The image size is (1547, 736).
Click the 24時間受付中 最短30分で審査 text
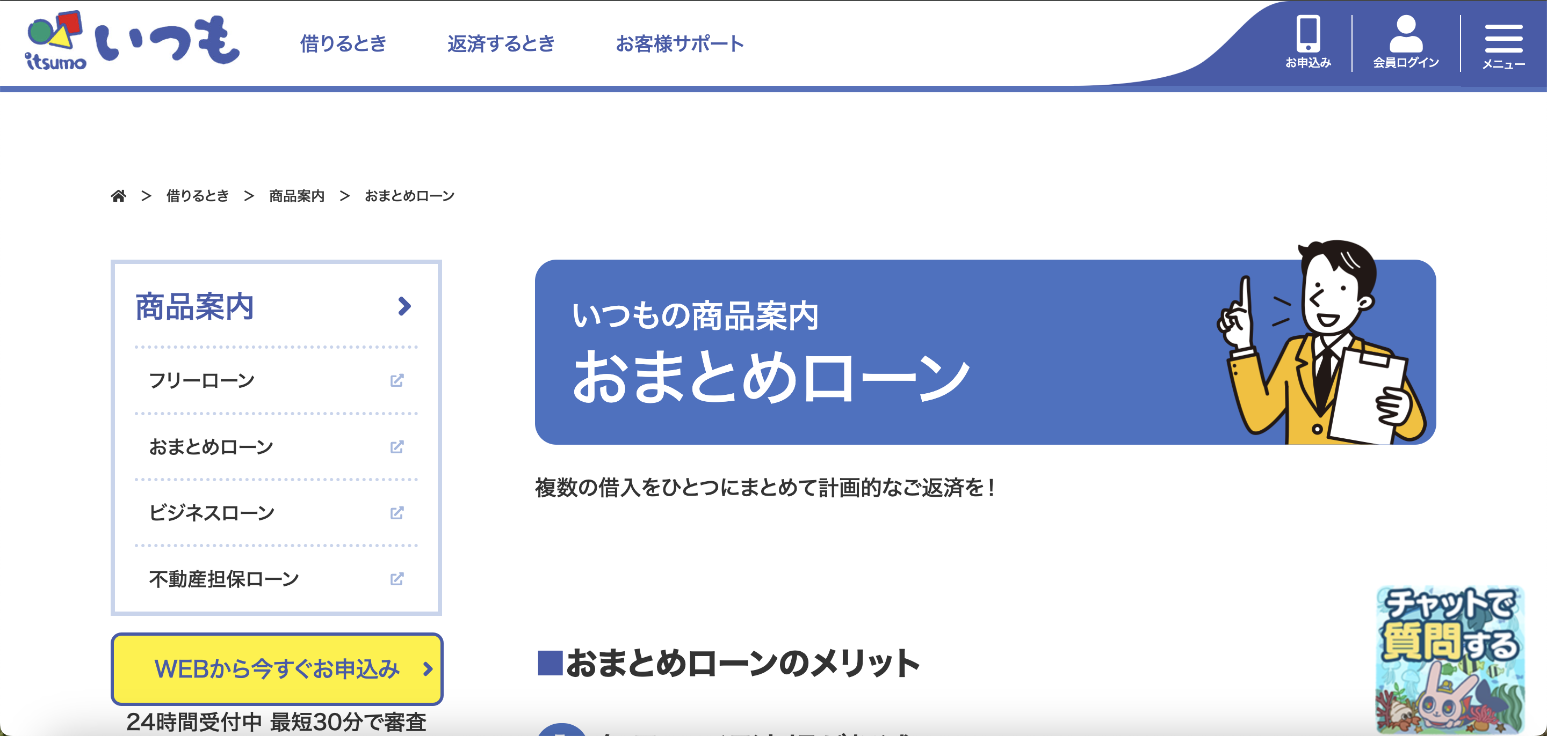click(276, 722)
